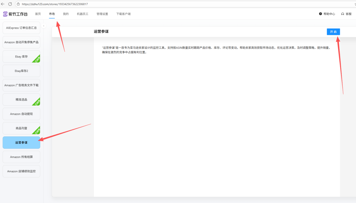Click the blue 开启 button

[333, 32]
